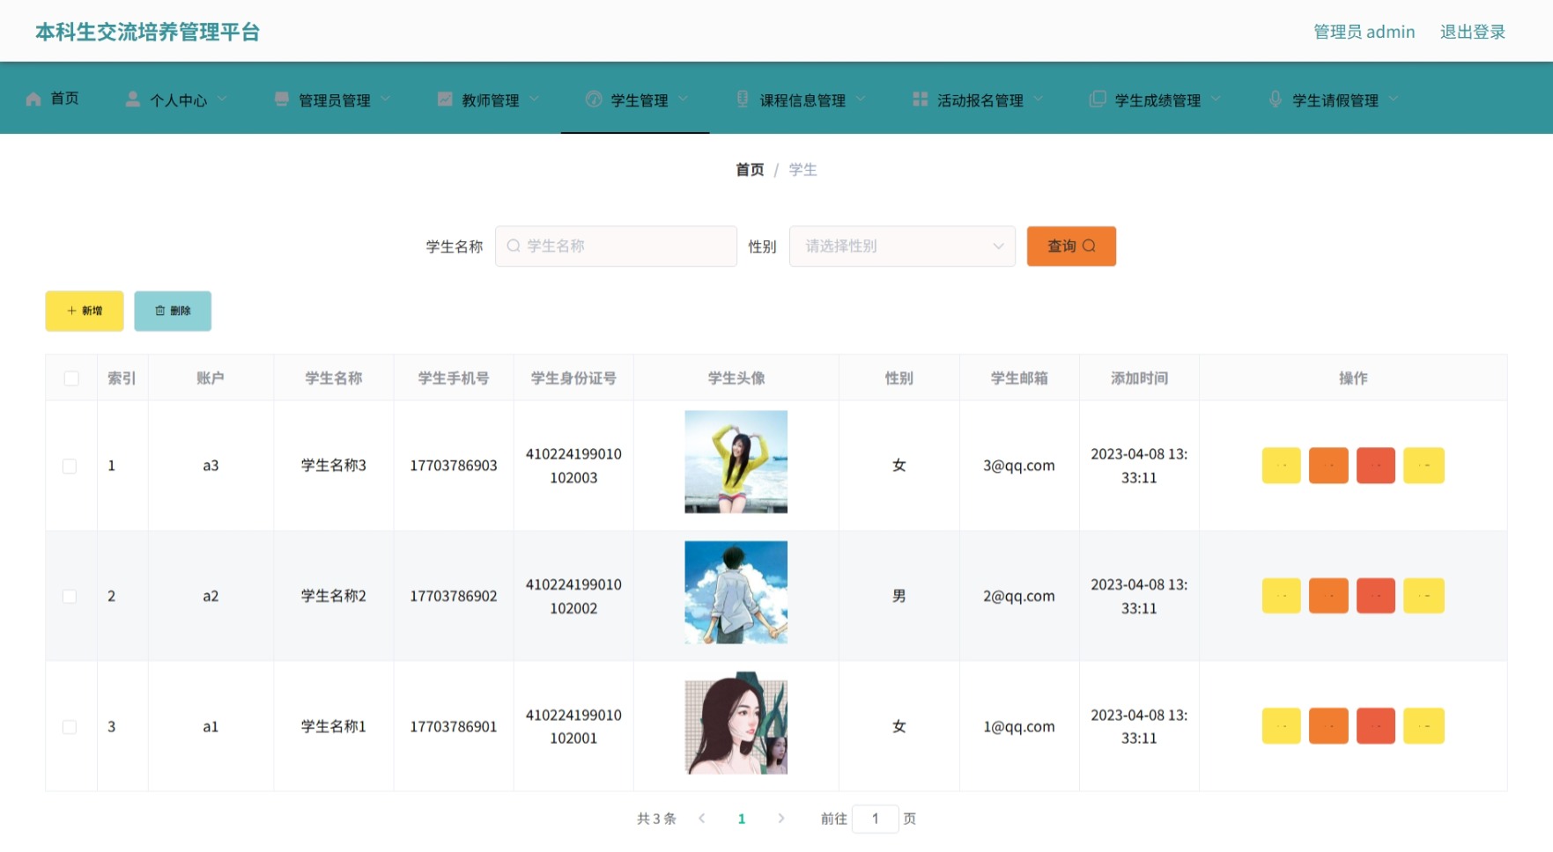The height and width of the screenshot is (852, 1553).
Task: Click the email cell 3@qq.com
Action: [1018, 466]
